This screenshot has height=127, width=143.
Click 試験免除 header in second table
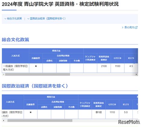(x=58, y=107)
